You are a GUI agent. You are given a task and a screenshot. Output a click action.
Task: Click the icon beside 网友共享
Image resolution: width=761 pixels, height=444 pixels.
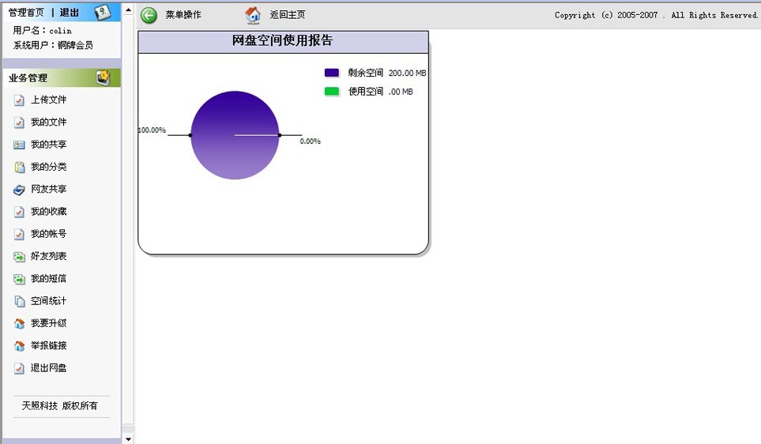(x=19, y=190)
